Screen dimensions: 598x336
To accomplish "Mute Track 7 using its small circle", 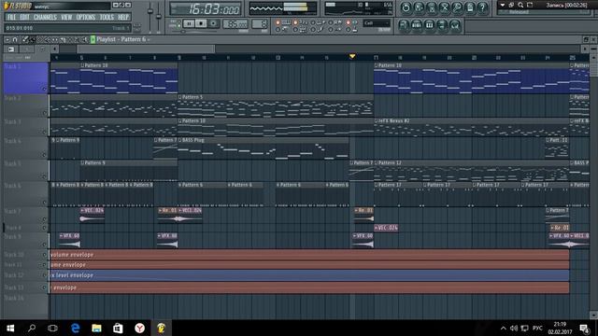I will (44, 219).
